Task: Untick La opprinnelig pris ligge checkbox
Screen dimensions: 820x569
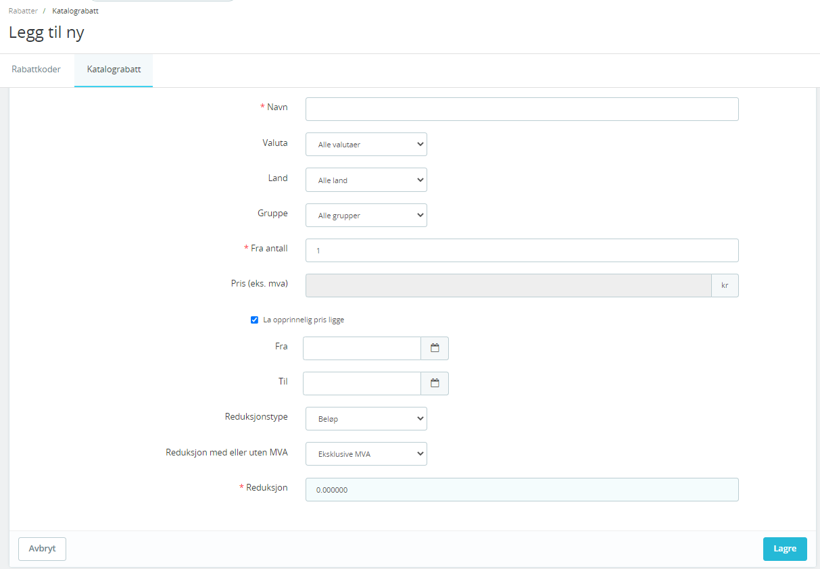Action: tap(254, 320)
